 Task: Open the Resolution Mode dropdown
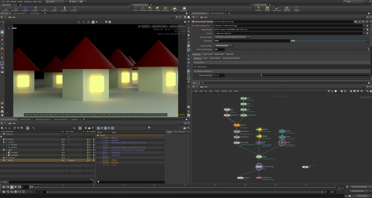(232, 37)
